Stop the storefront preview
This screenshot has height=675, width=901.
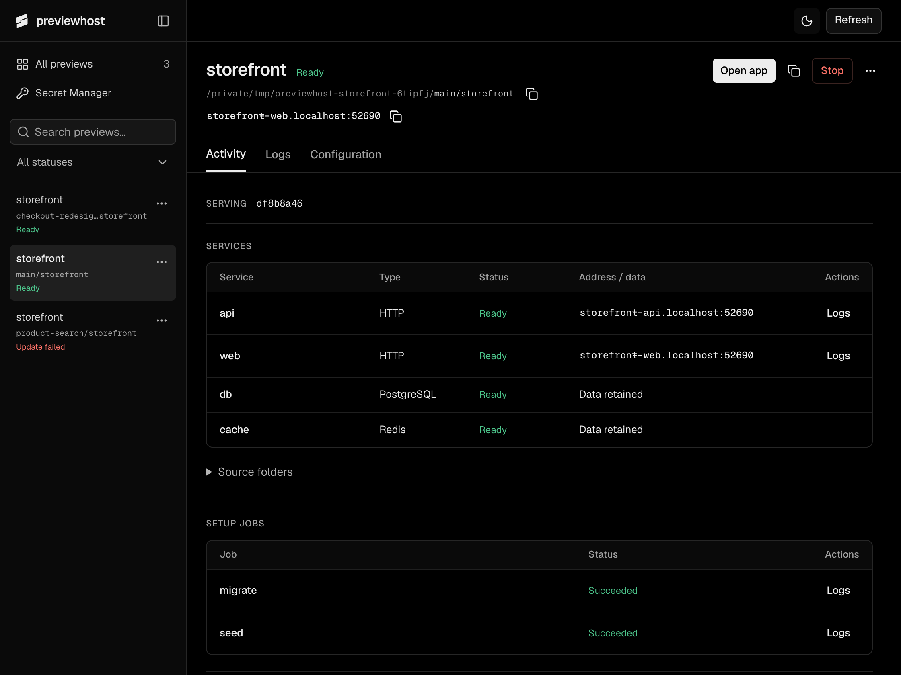coord(832,71)
